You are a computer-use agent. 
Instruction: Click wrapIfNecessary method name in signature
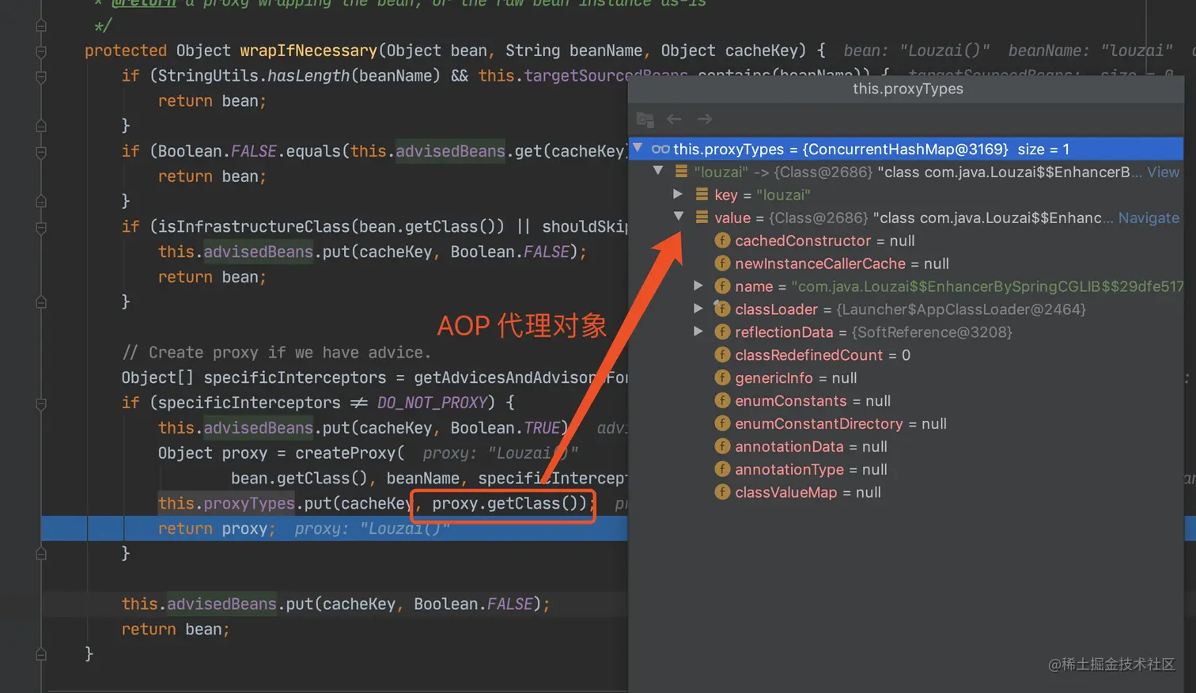coord(308,51)
